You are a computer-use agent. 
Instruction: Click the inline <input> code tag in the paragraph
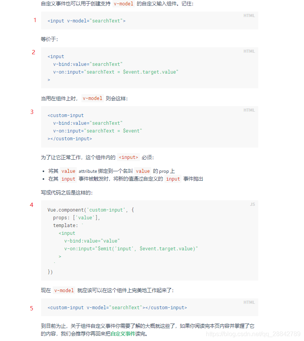click(128, 157)
